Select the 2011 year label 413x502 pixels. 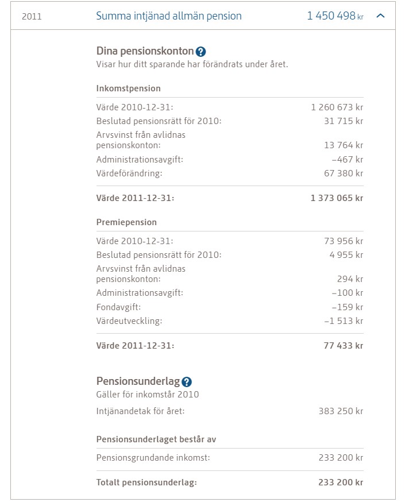(32, 17)
